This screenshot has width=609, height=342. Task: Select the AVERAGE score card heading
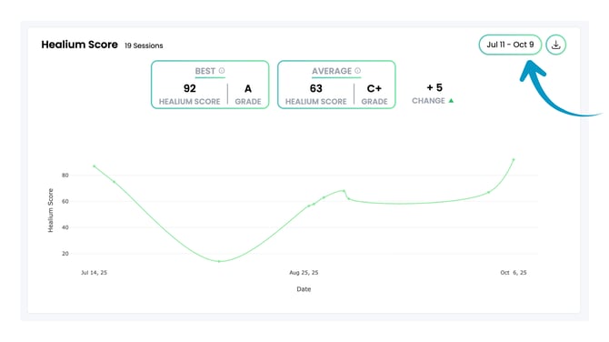pyautogui.click(x=332, y=71)
